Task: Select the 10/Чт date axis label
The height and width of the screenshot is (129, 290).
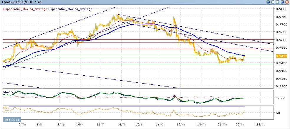Action: click(x=81, y=124)
